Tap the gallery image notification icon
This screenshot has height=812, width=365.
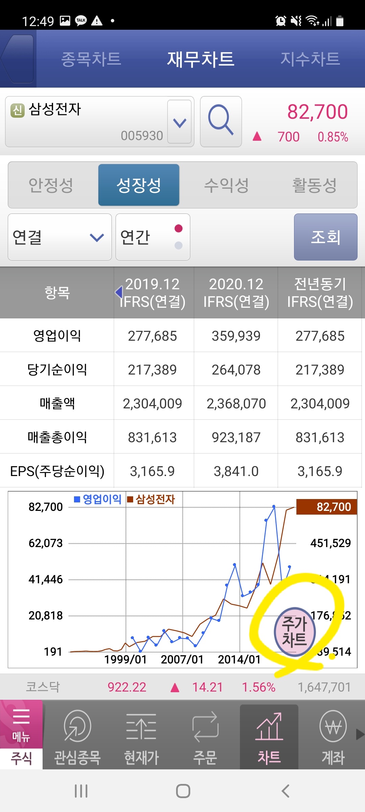pyautogui.click(x=65, y=21)
